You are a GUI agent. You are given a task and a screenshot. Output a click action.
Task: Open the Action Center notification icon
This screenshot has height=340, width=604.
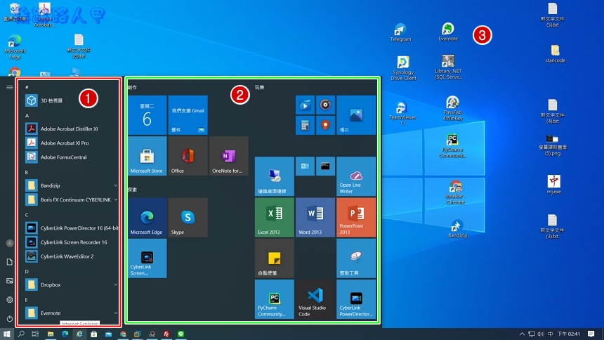coord(591,334)
